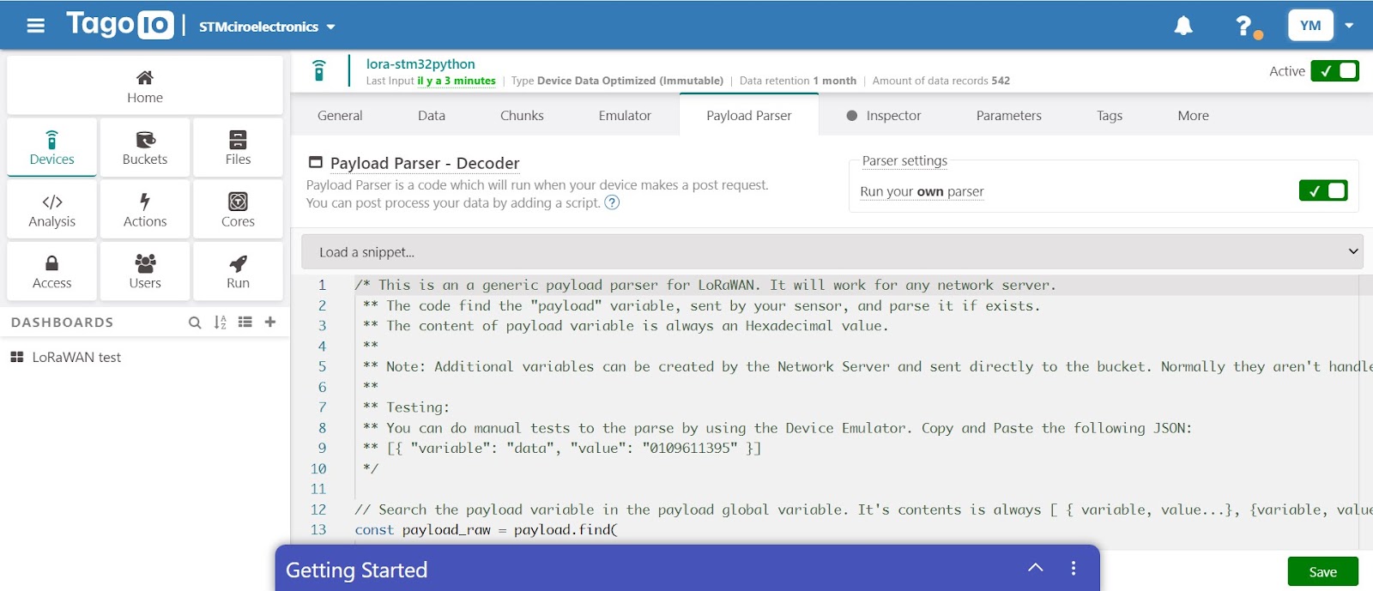This screenshot has width=1373, height=591.
Task: Save the payload parser
Action: click(x=1323, y=572)
